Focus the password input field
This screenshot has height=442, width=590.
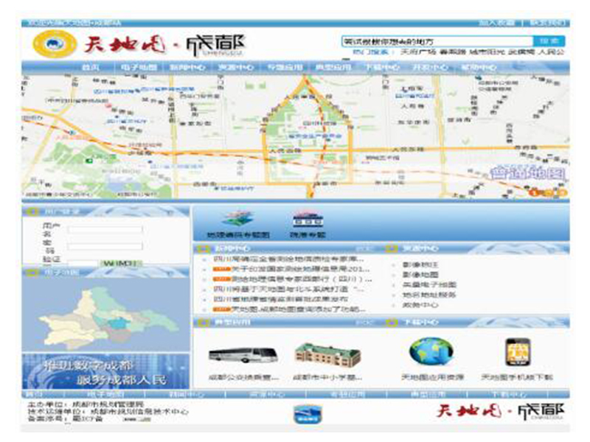point(105,246)
